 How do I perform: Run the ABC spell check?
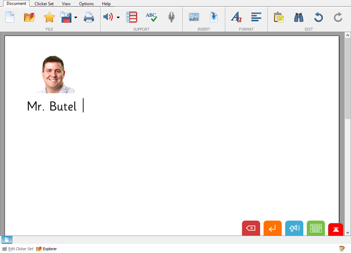click(x=151, y=18)
